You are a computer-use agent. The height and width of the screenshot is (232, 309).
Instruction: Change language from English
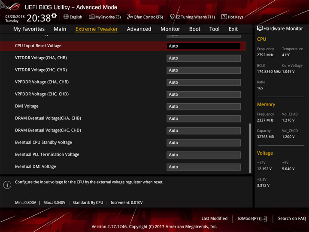(x=76, y=17)
